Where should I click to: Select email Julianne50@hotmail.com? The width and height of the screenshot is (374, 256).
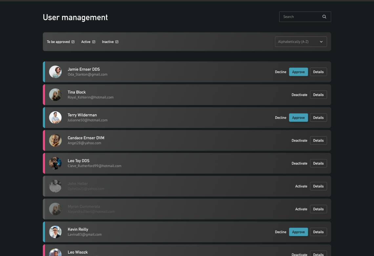pos(88,120)
